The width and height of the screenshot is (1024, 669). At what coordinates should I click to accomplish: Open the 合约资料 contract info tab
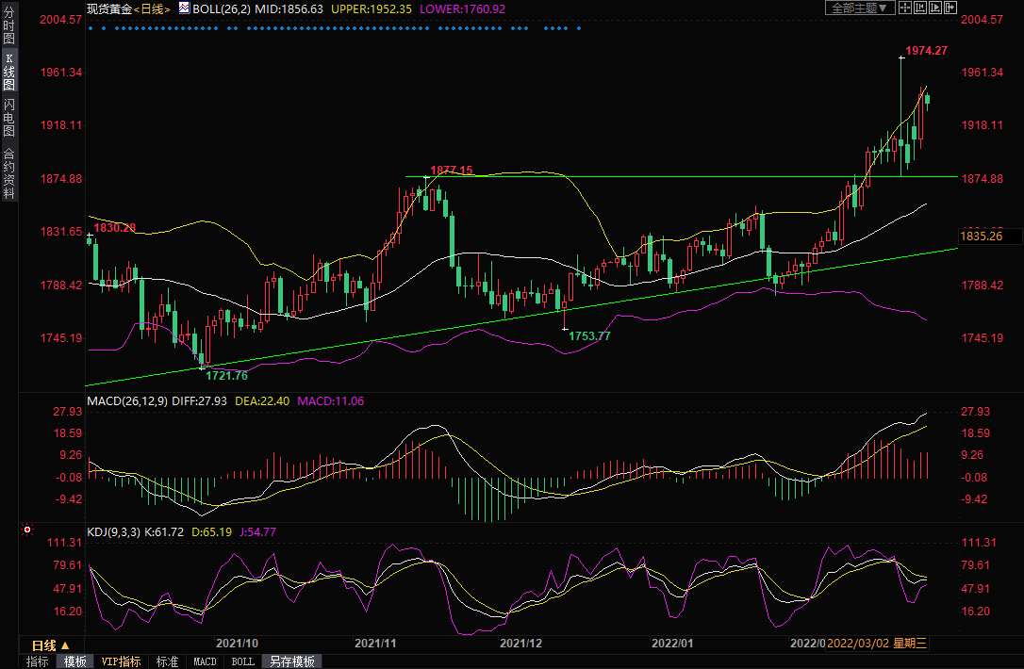coord(8,173)
